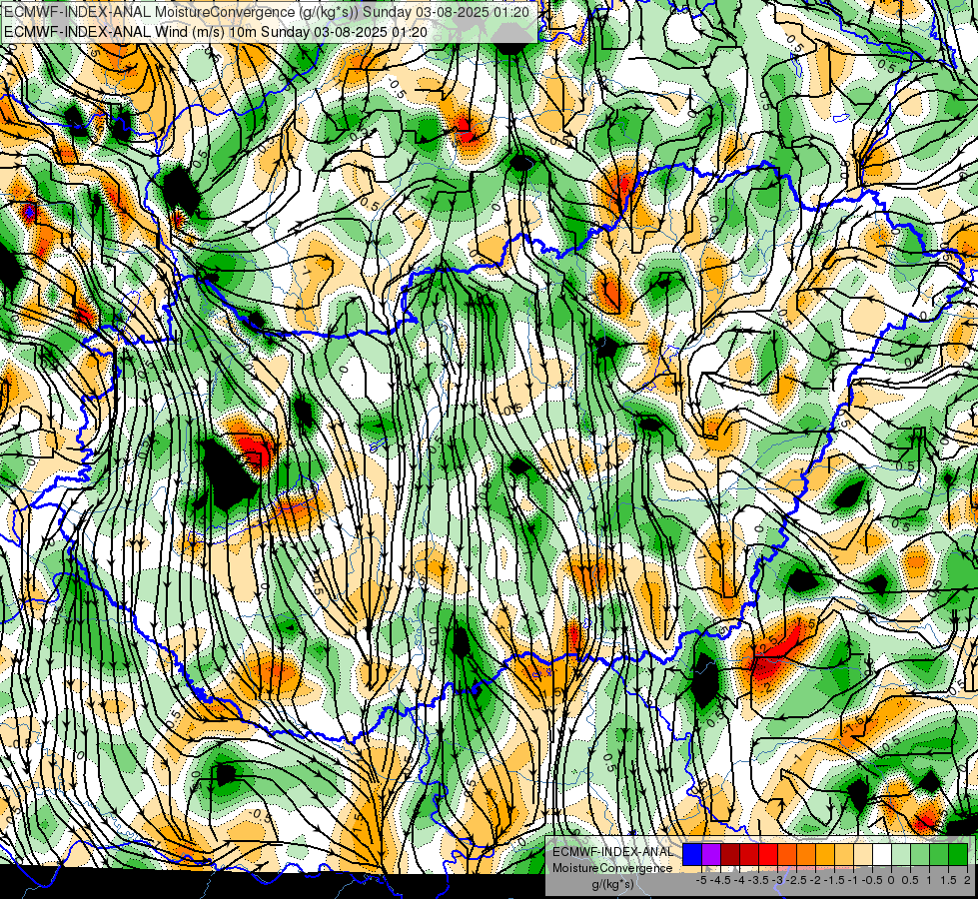Select the darkest green legend swatch
Screen dimensions: 978x899
click(957, 855)
